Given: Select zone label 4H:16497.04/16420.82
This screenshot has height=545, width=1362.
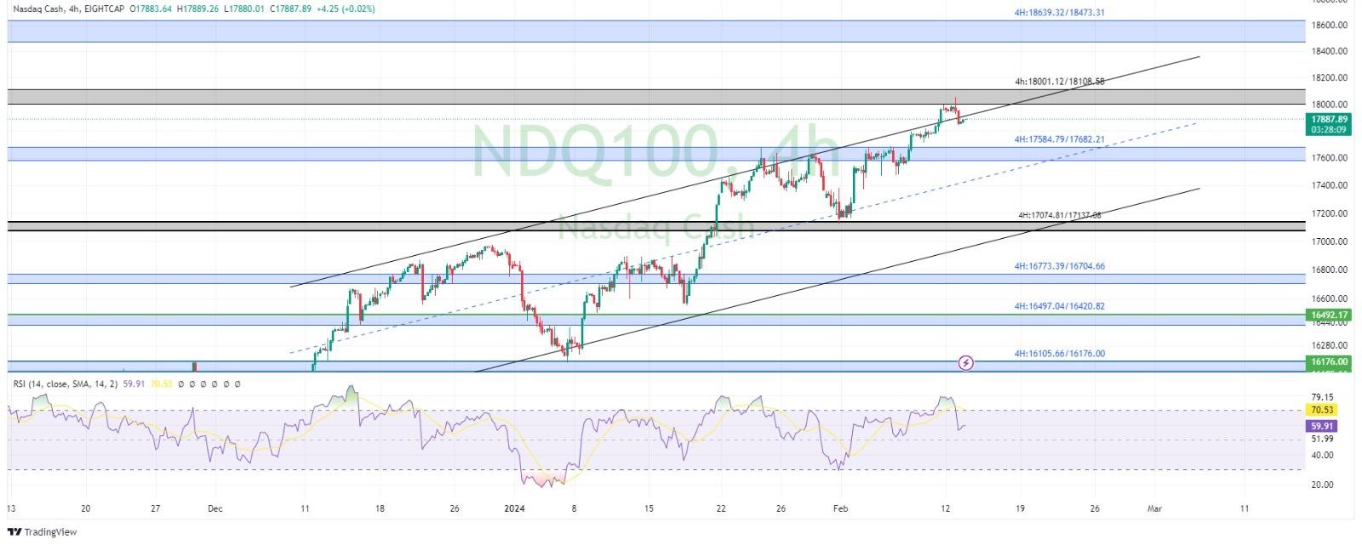Looking at the screenshot, I should pyautogui.click(x=1060, y=306).
